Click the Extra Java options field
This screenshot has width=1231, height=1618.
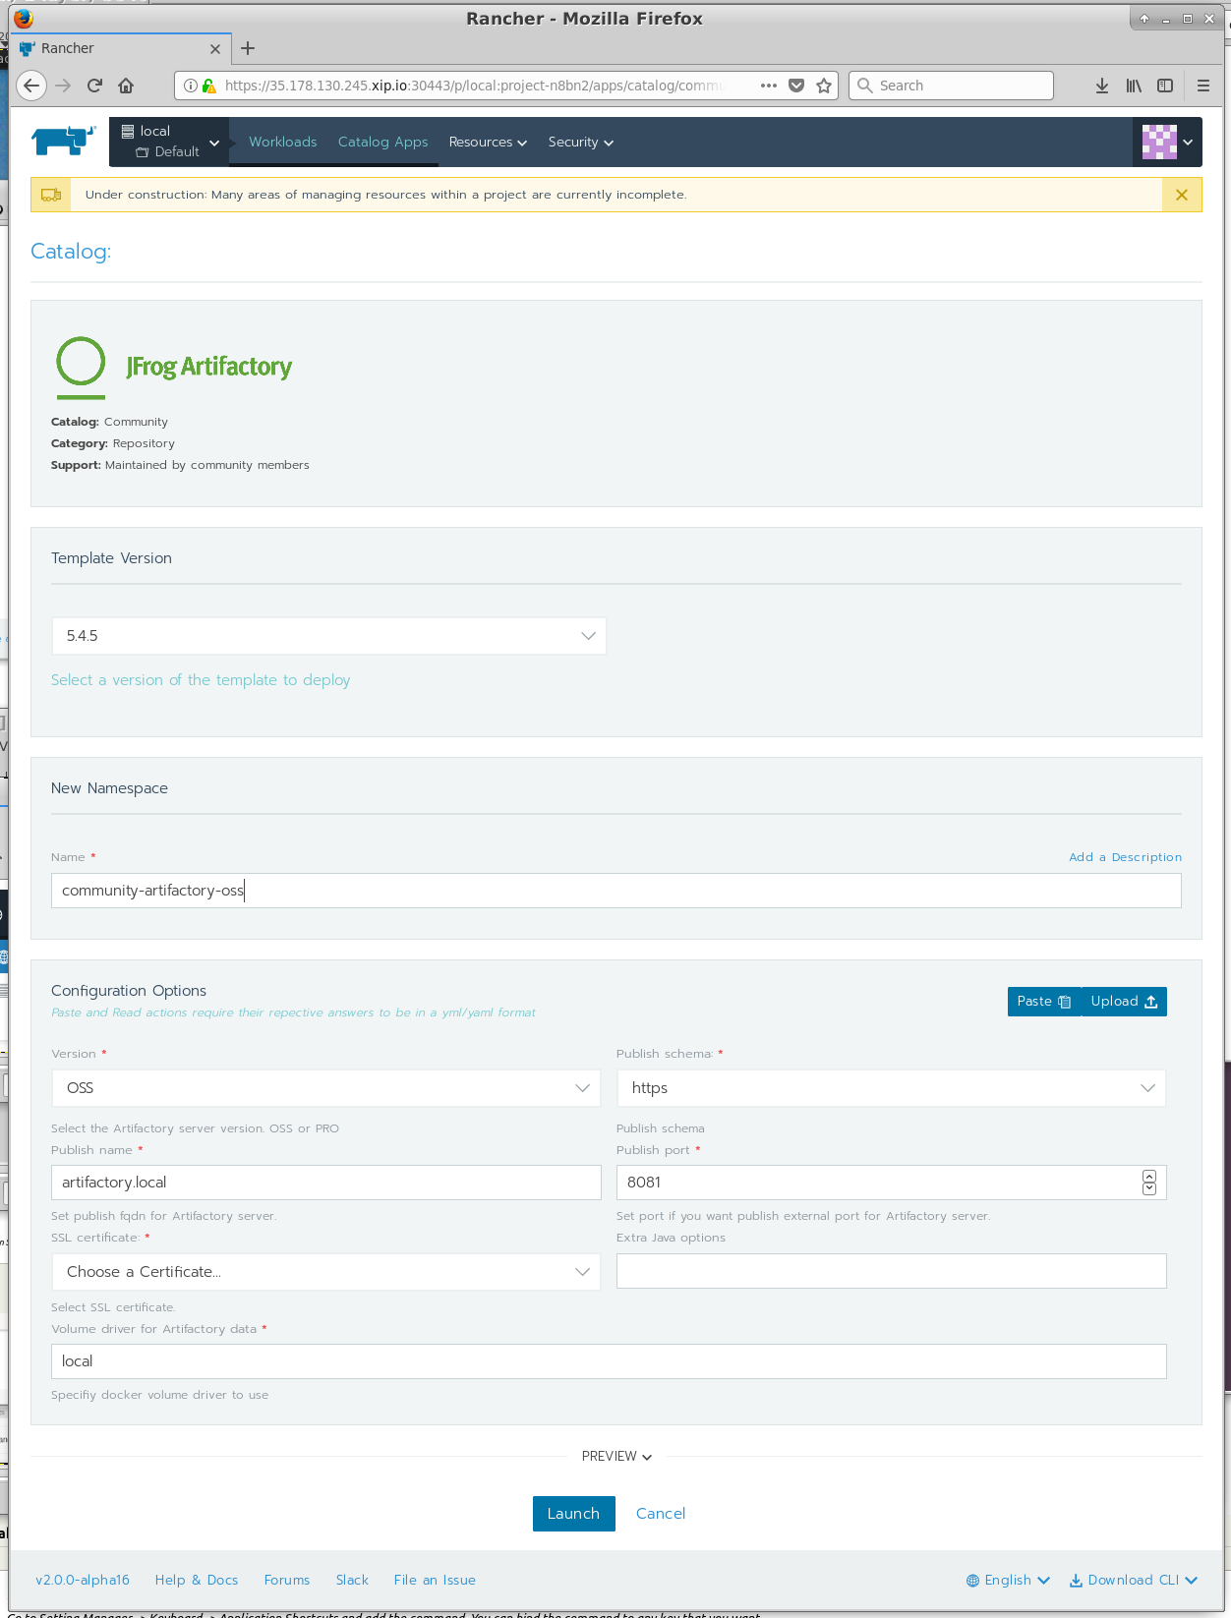pyautogui.click(x=891, y=1271)
